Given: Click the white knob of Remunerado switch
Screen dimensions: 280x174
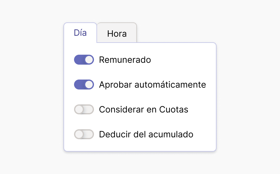Looking at the screenshot, I should 89,60.
